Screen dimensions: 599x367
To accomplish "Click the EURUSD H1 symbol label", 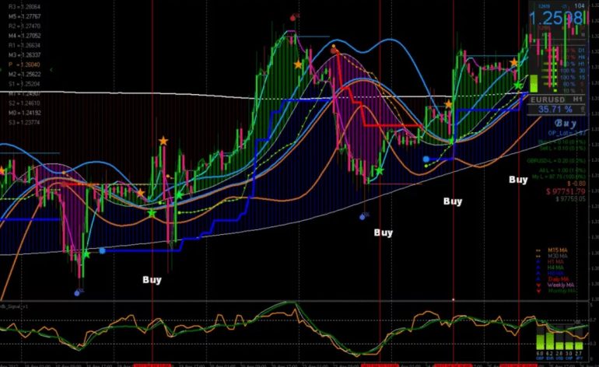I will click(556, 100).
